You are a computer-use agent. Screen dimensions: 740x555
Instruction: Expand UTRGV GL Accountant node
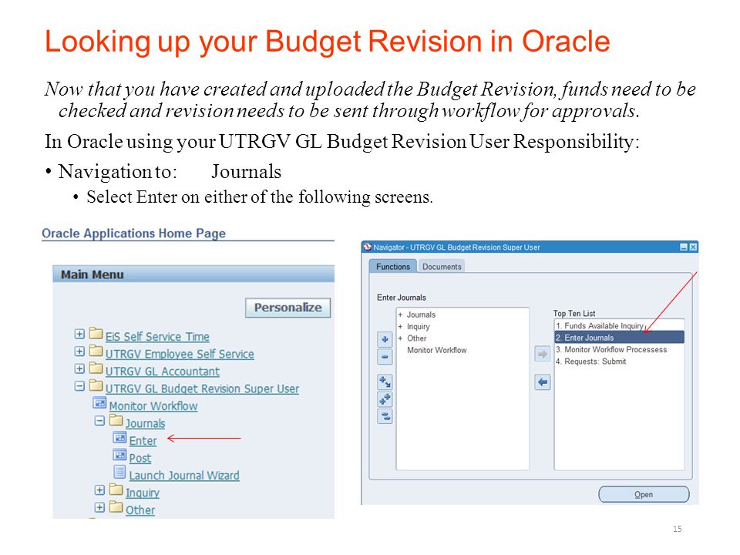(x=79, y=368)
